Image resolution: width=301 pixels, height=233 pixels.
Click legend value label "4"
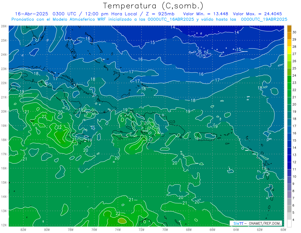[x=293, y=220]
